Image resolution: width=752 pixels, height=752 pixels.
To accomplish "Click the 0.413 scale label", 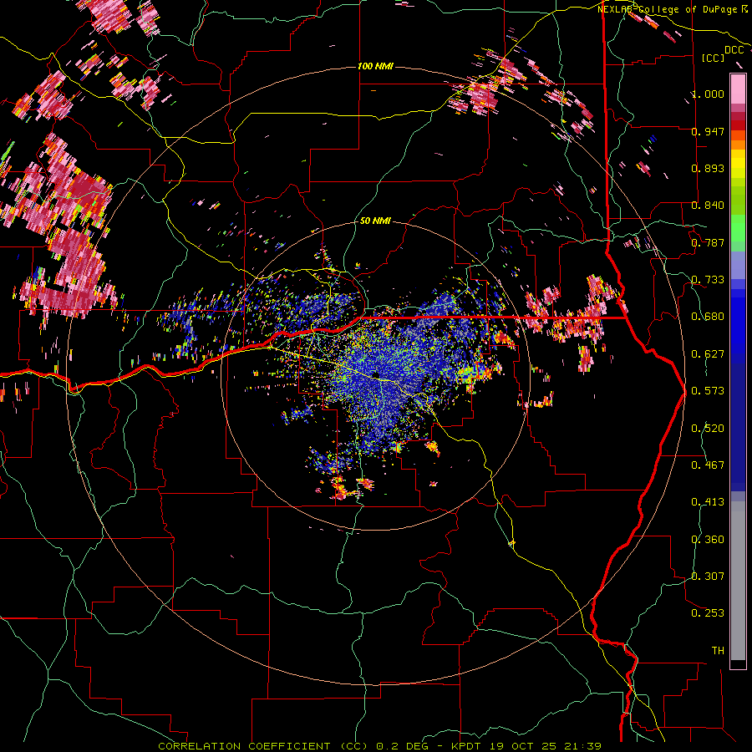I will coord(708,502).
